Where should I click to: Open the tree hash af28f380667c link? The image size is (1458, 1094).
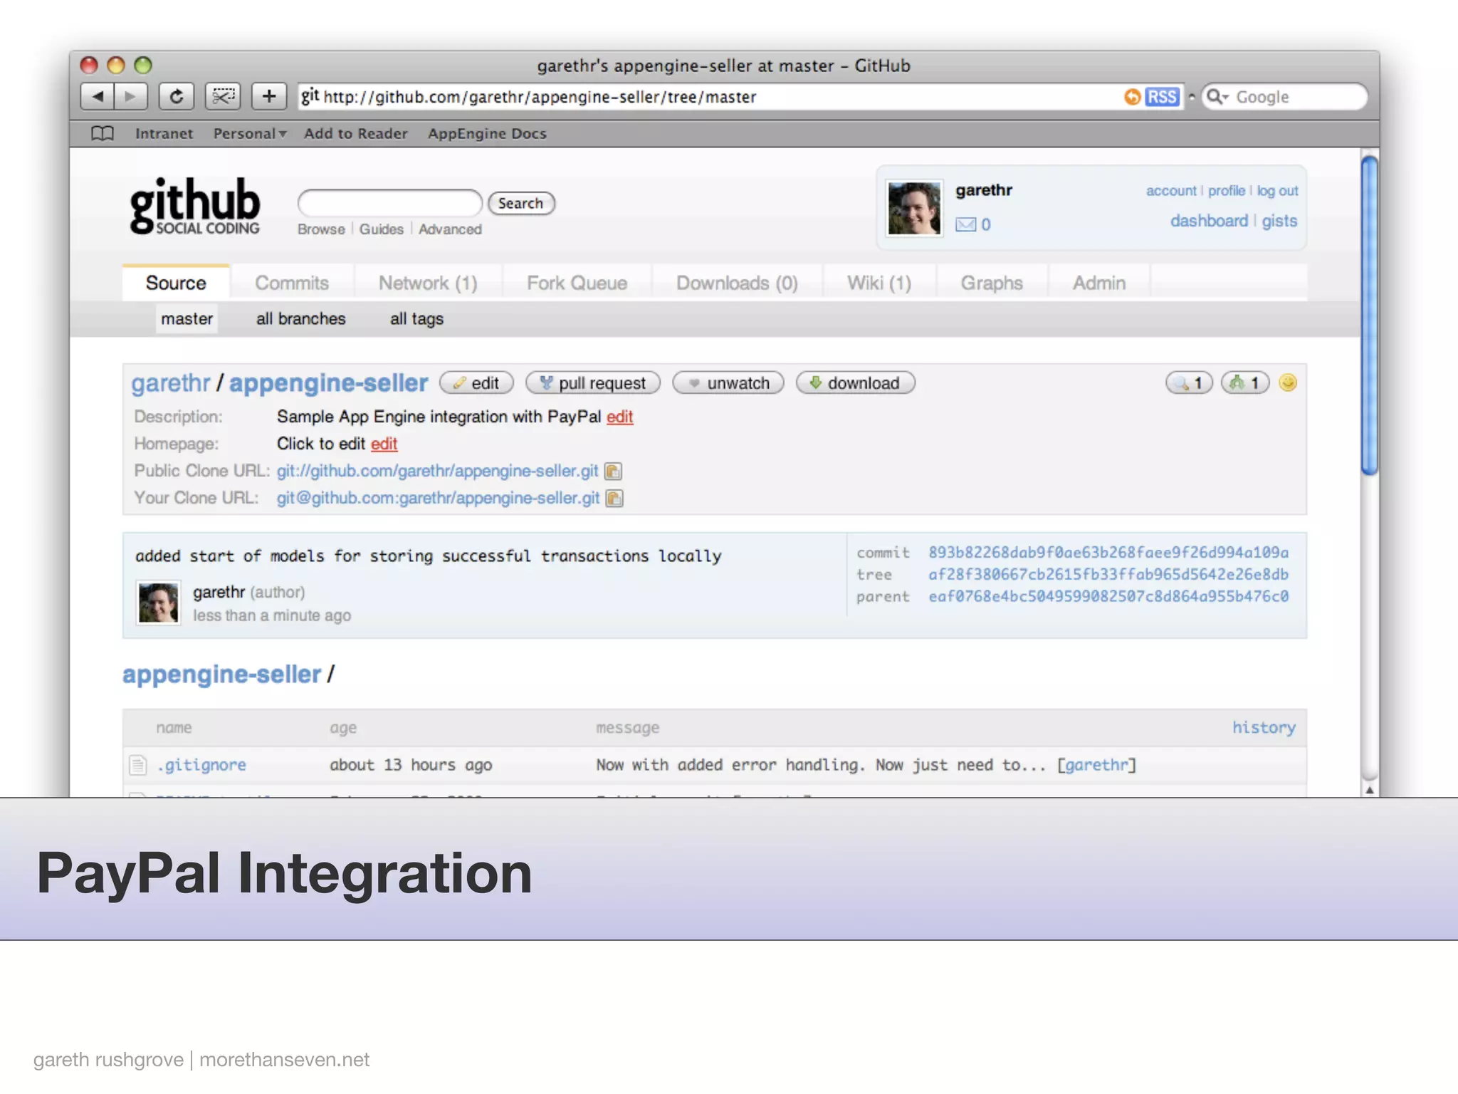pyautogui.click(x=1108, y=574)
